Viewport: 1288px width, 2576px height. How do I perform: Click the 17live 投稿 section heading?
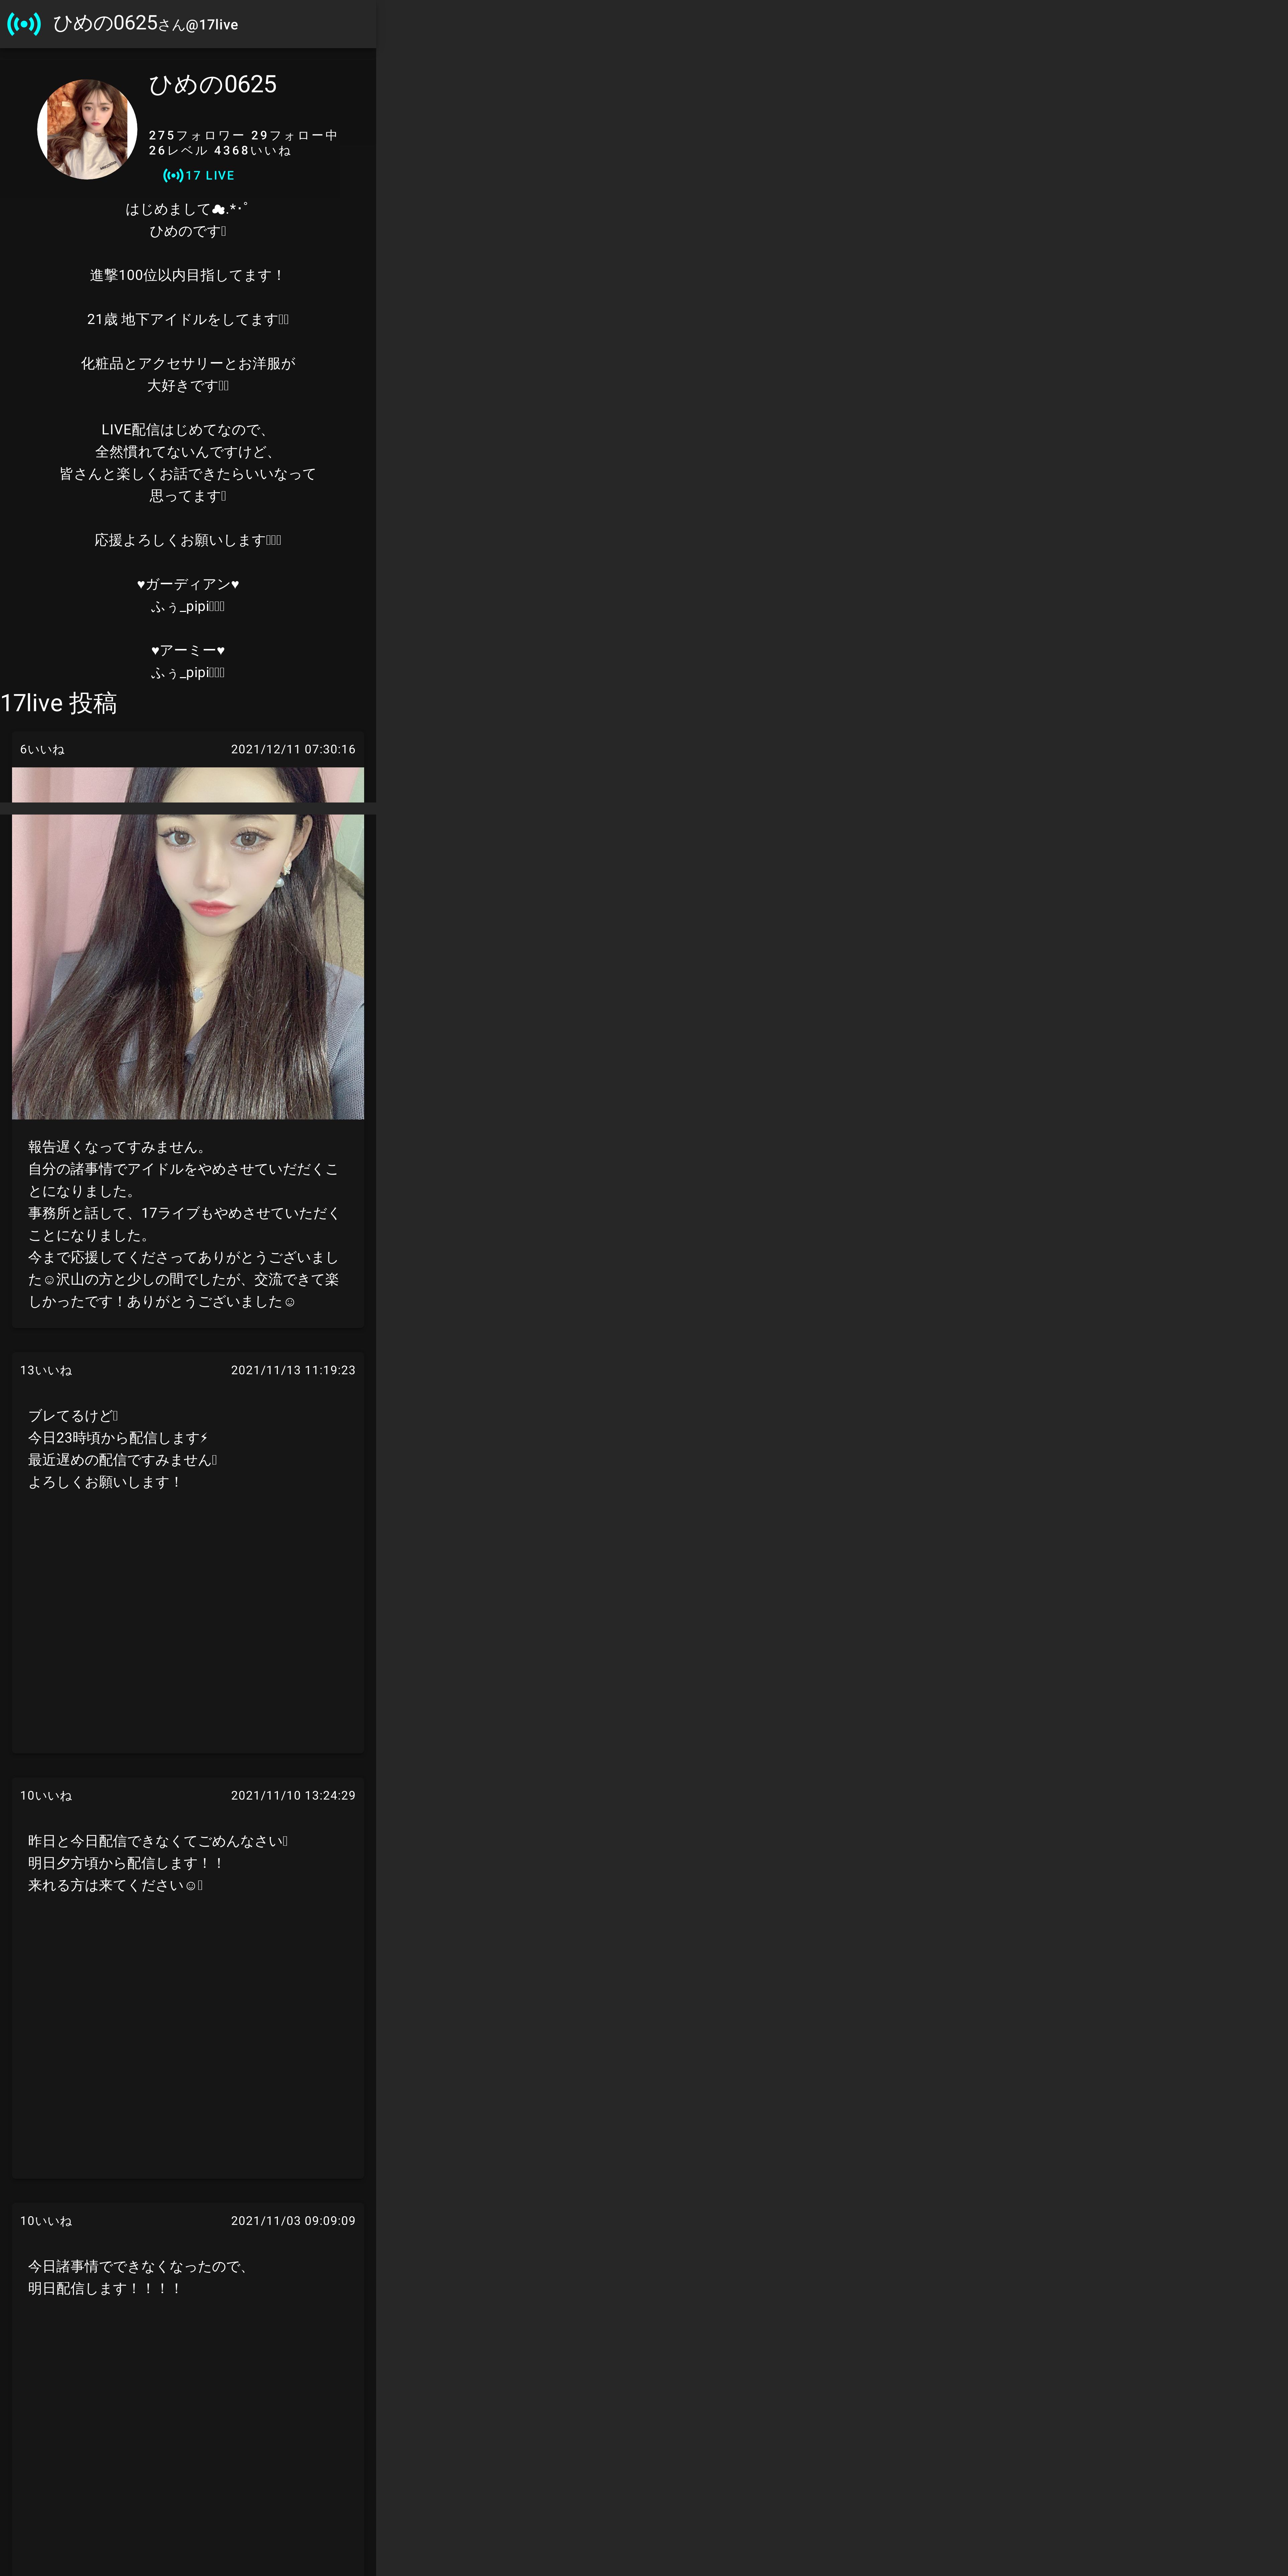59,703
